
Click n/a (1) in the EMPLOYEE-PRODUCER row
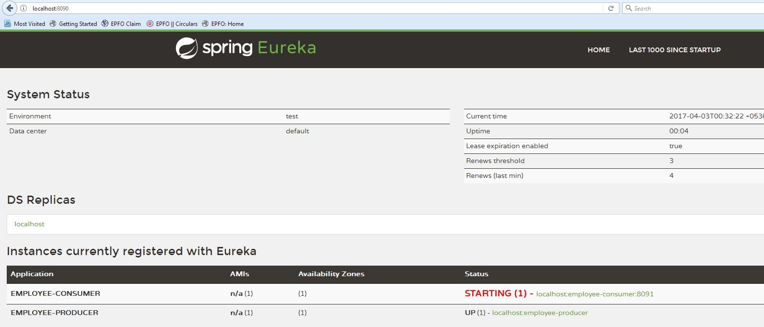[x=241, y=313]
